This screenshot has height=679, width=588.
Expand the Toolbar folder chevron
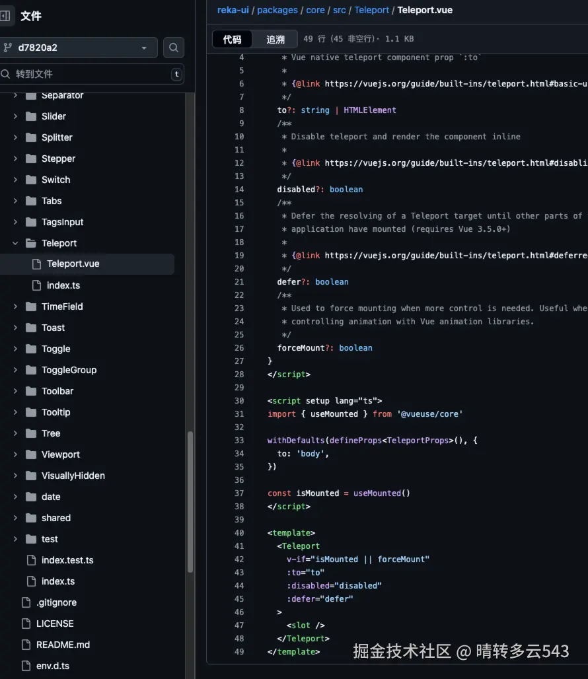[16, 391]
